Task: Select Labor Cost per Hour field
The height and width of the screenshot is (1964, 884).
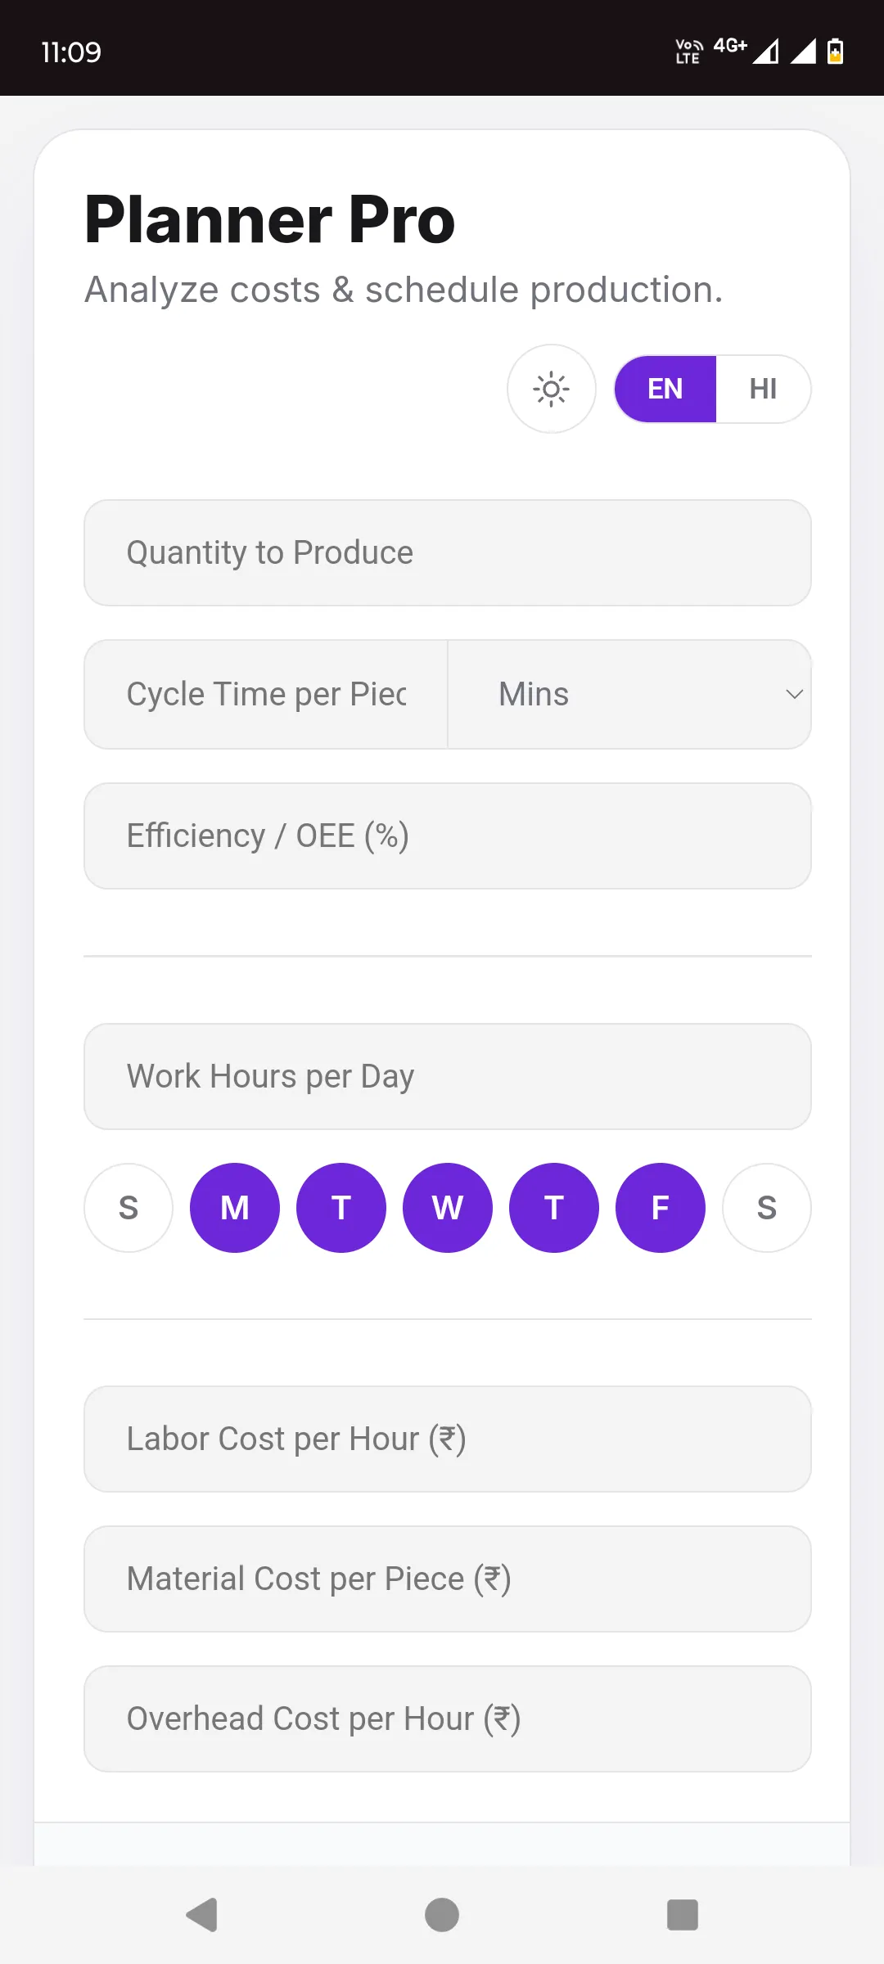Action: tap(448, 1439)
